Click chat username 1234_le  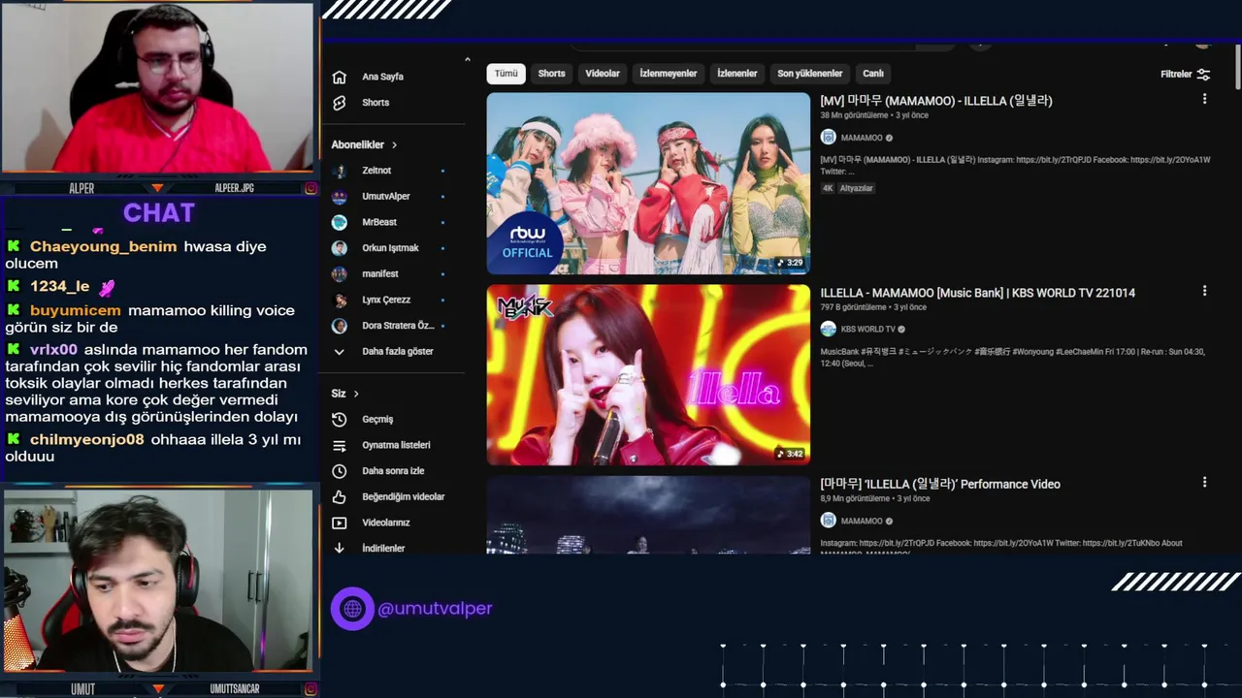click(x=59, y=287)
